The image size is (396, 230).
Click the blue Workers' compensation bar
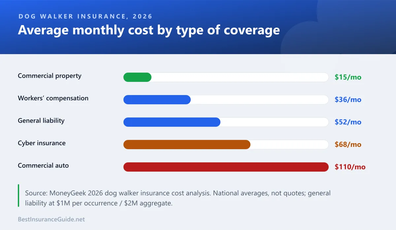pos(157,100)
